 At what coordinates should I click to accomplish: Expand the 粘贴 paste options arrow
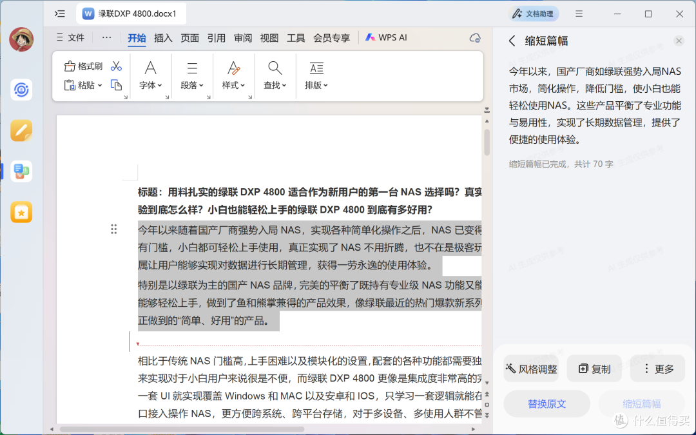point(100,85)
